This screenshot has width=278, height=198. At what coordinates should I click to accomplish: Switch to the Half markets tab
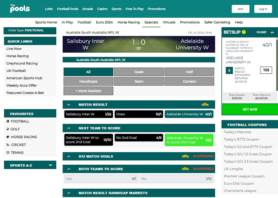pos(189,72)
